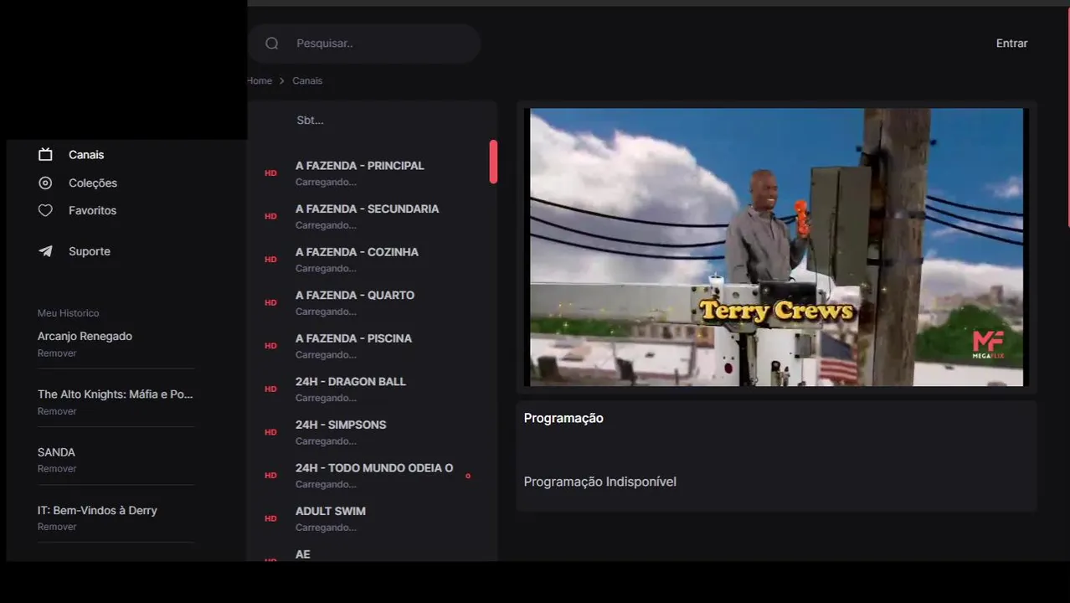Click the Coleções circle icon
The height and width of the screenshot is (603, 1070).
(x=45, y=183)
